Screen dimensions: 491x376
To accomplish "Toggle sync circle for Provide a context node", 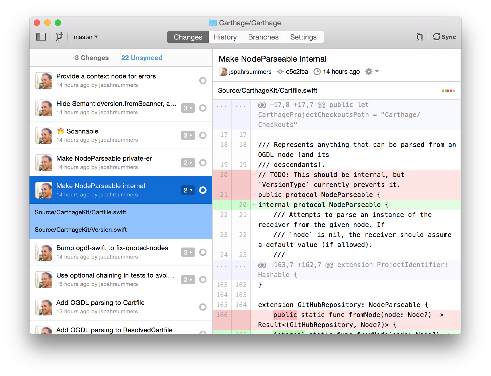I will click(x=203, y=81).
